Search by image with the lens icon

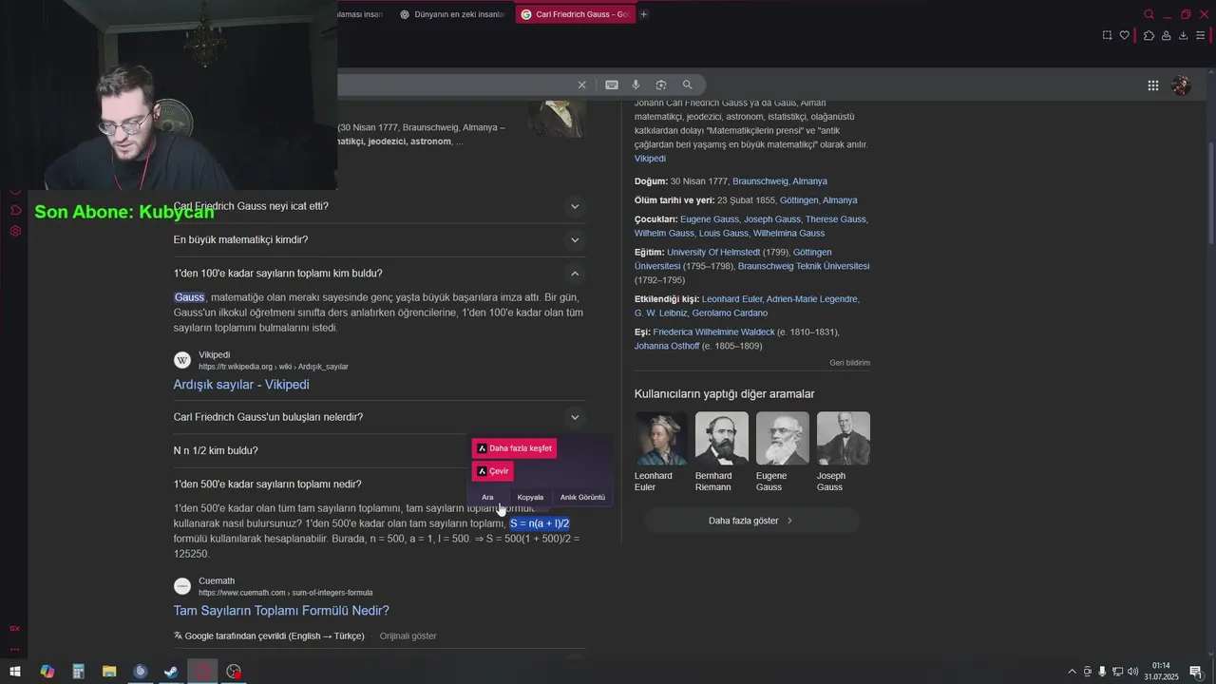tap(661, 85)
